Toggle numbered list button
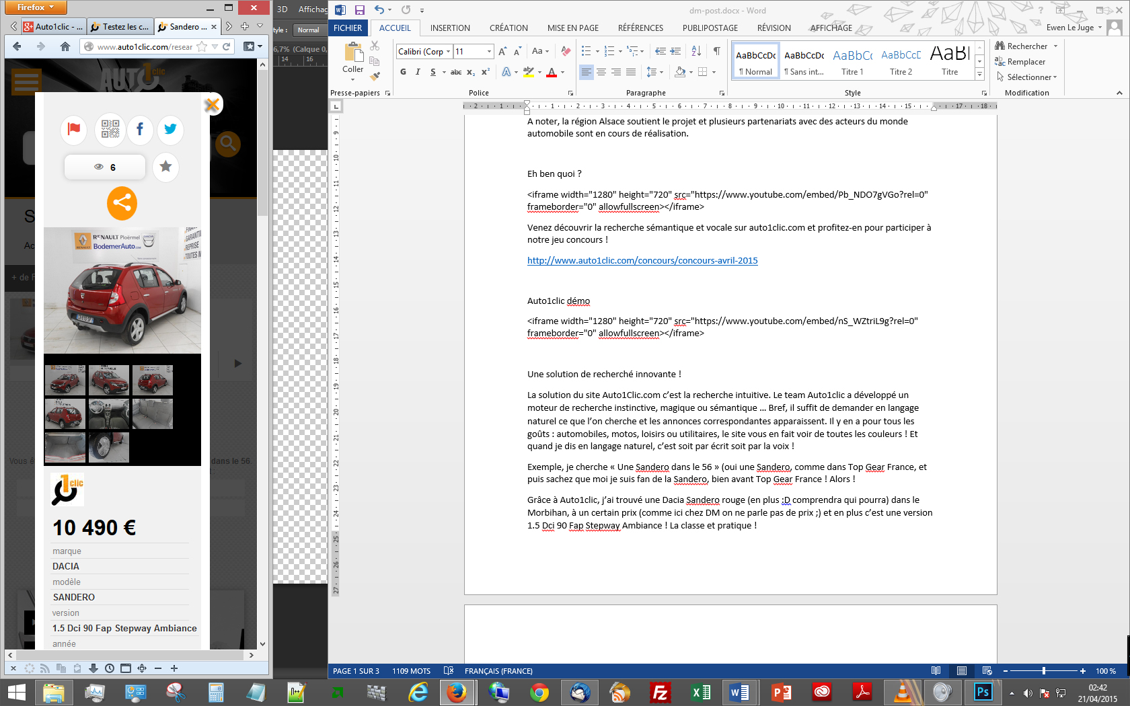Viewport: 1130px width, 706px height. pos(609,51)
